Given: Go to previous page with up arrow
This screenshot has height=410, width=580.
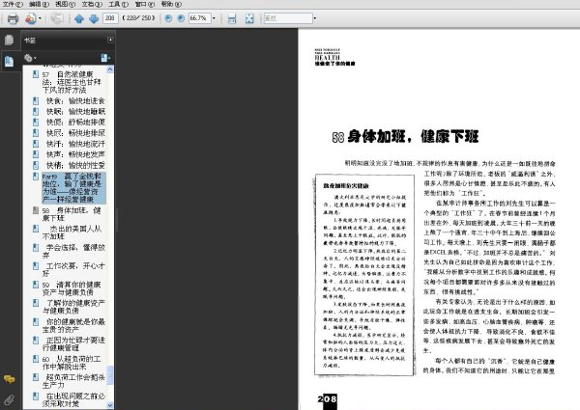Looking at the screenshot, I should coord(79,18).
